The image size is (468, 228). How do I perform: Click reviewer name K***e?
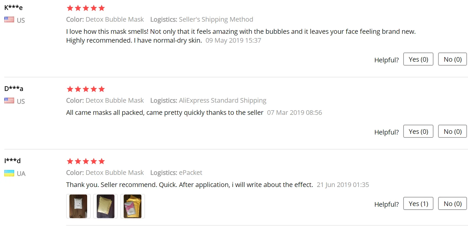(x=13, y=8)
